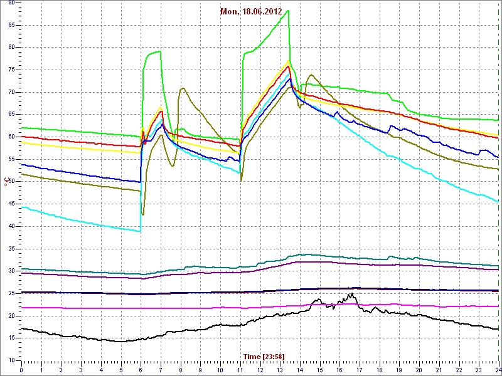Click the olive curve's peak near hour 8
502x376 pixels.
tap(182, 88)
